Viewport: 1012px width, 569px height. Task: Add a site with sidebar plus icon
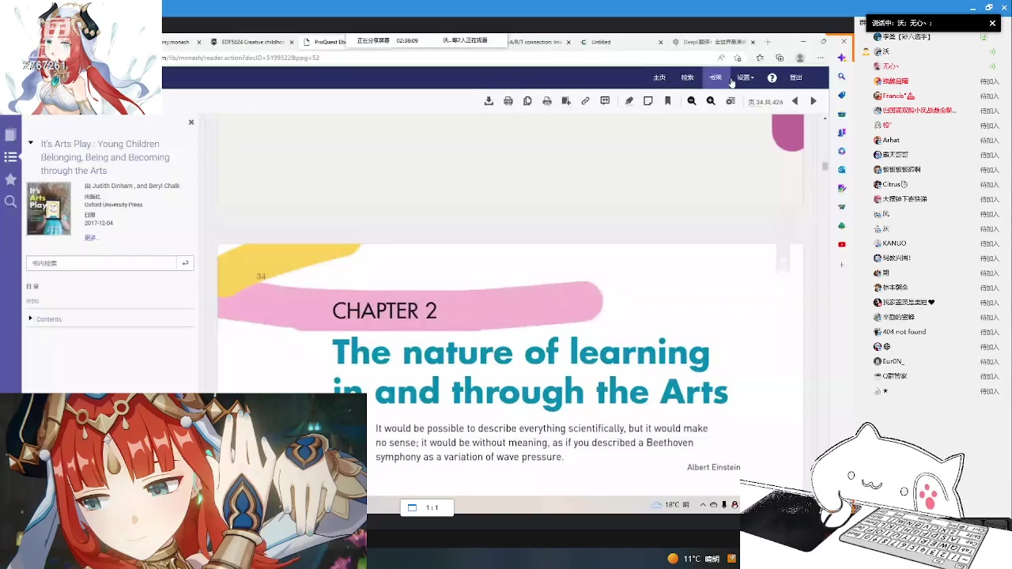pyautogui.click(x=841, y=265)
